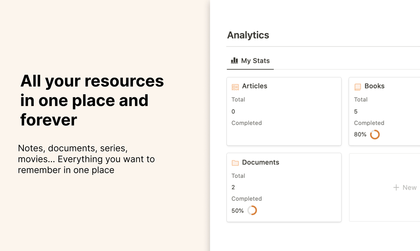420x251 pixels.
Task: Click the Documents 50% progress ring
Action: click(x=252, y=210)
